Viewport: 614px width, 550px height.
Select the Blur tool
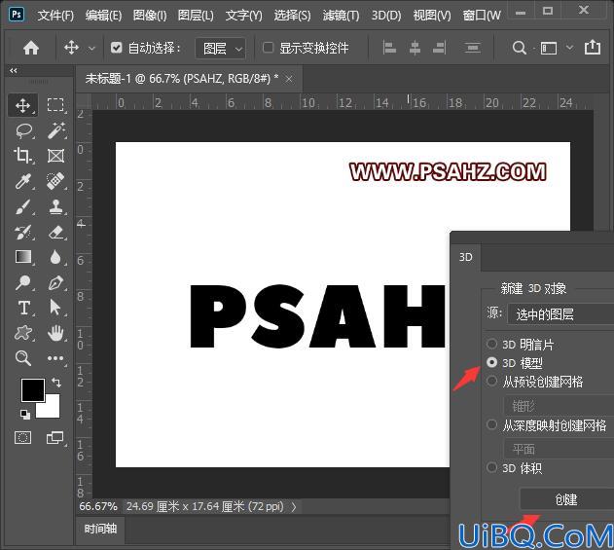[x=55, y=257]
